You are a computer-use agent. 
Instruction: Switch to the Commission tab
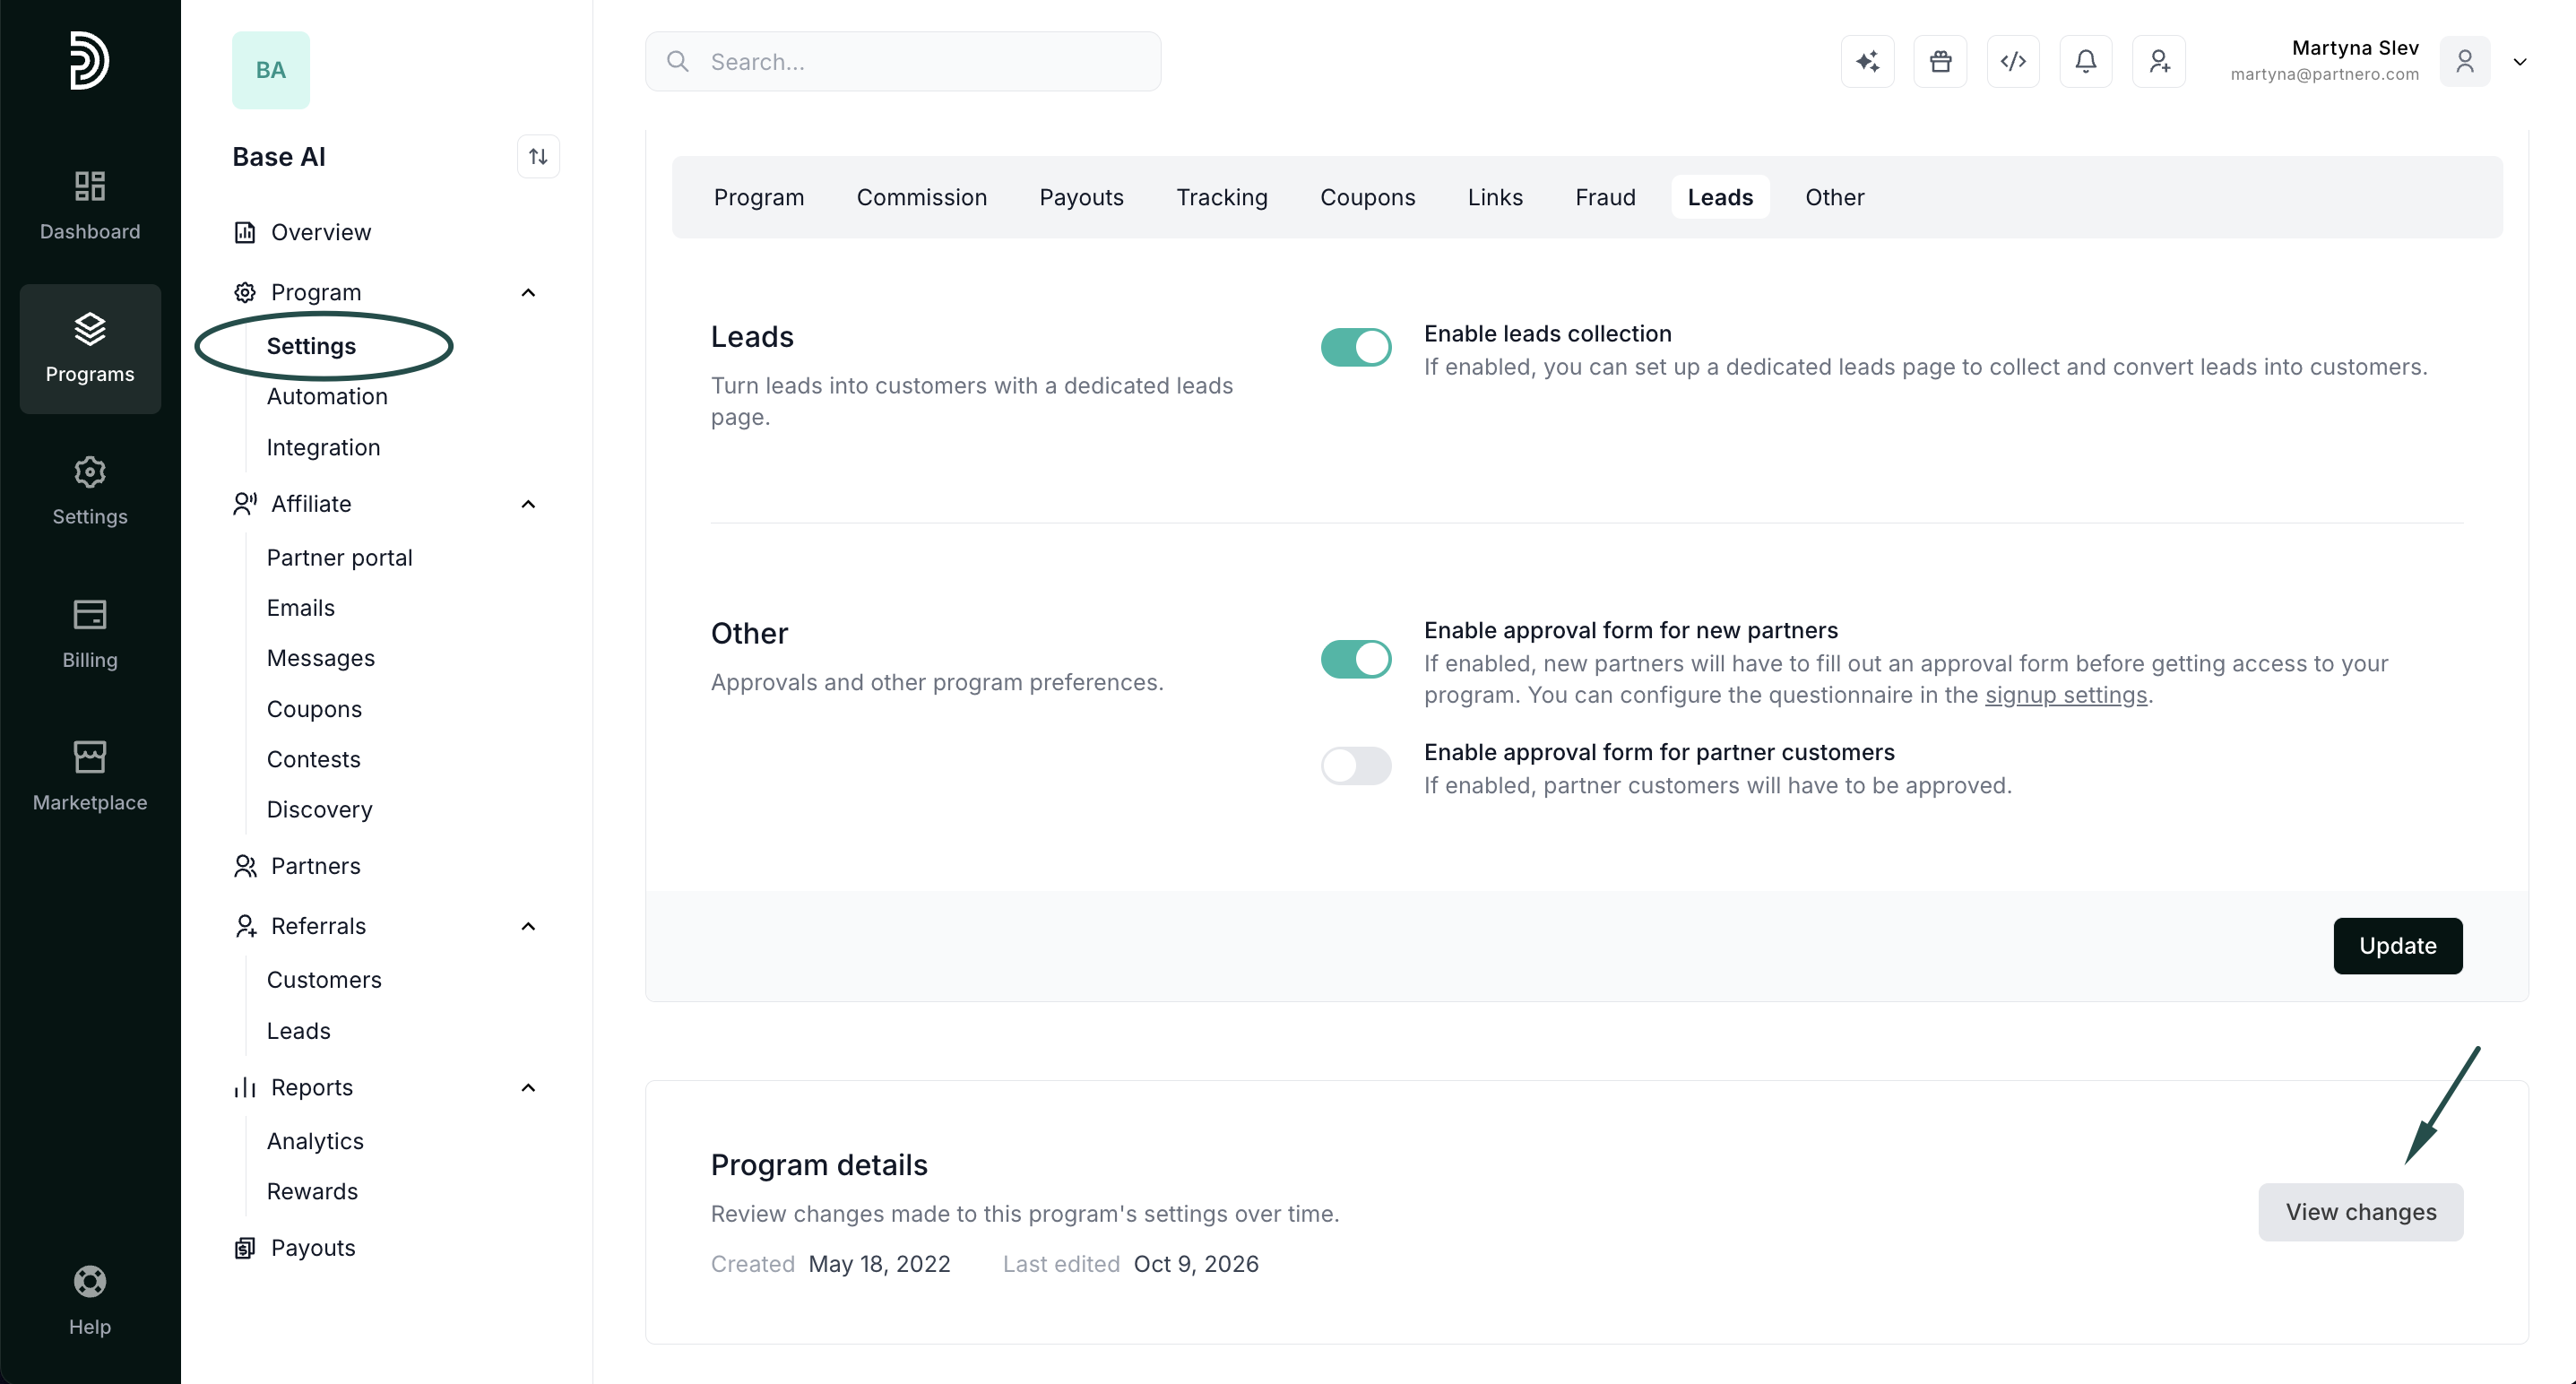[921, 197]
